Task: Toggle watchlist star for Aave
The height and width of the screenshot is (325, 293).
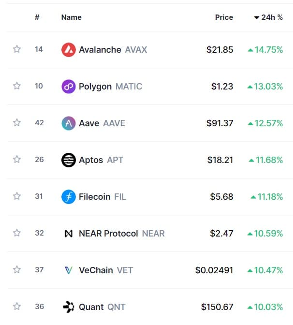Action: coord(17,122)
